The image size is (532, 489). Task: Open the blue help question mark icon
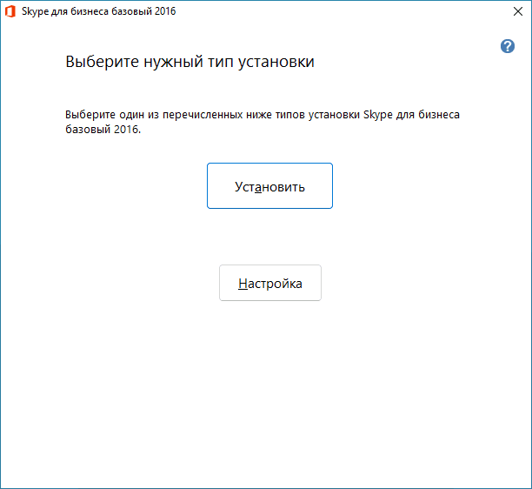508,46
